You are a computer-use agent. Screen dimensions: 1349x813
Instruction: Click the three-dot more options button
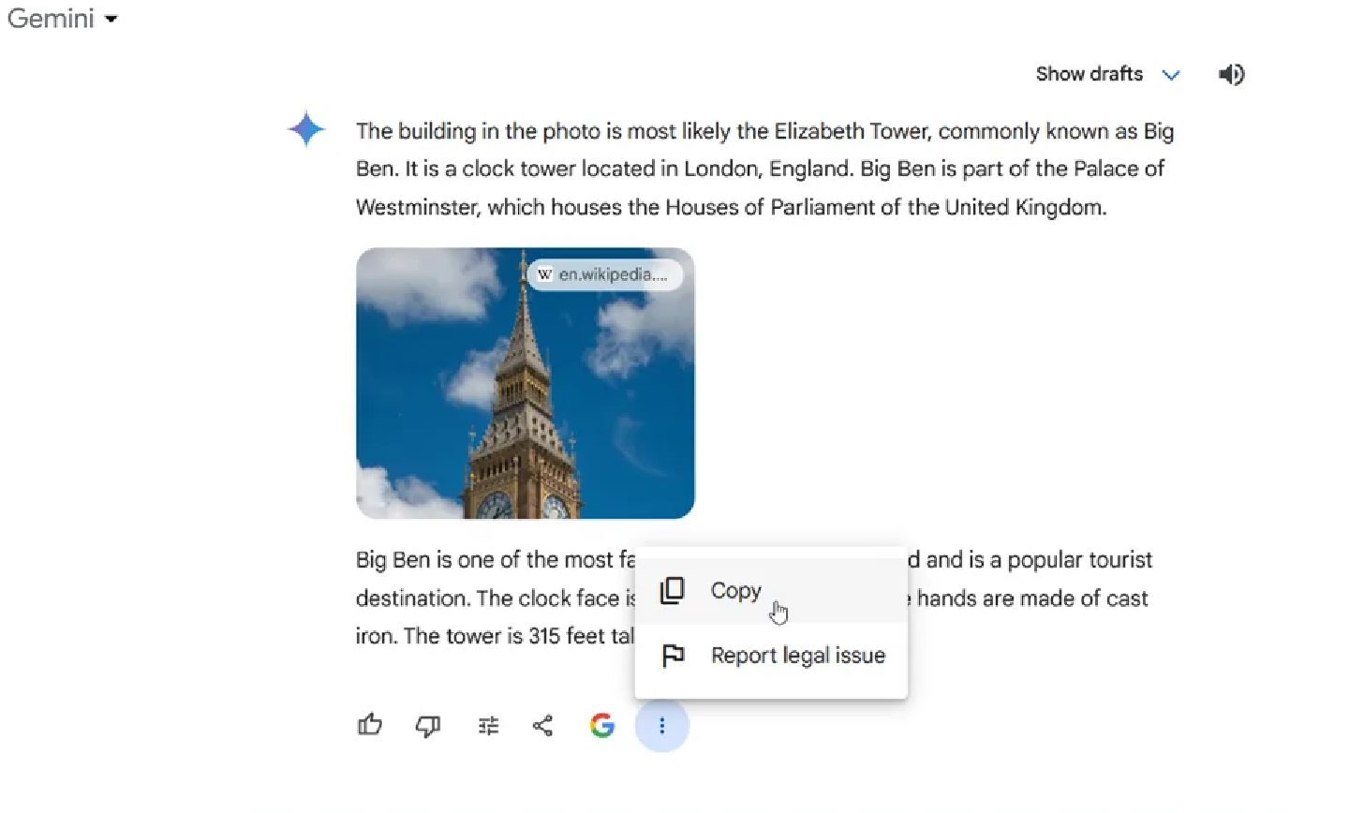tap(662, 726)
